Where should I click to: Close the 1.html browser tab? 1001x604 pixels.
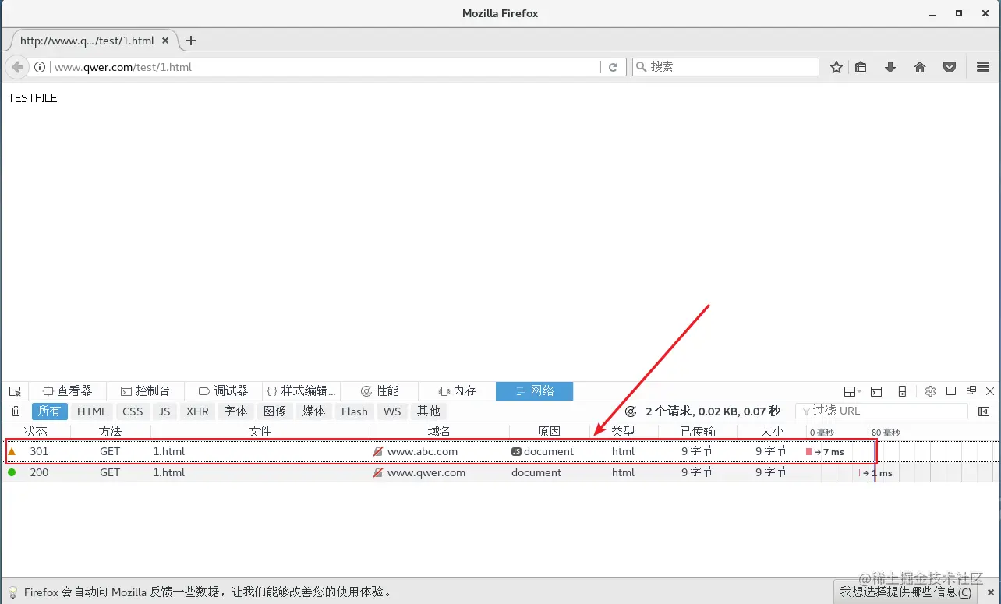point(165,41)
